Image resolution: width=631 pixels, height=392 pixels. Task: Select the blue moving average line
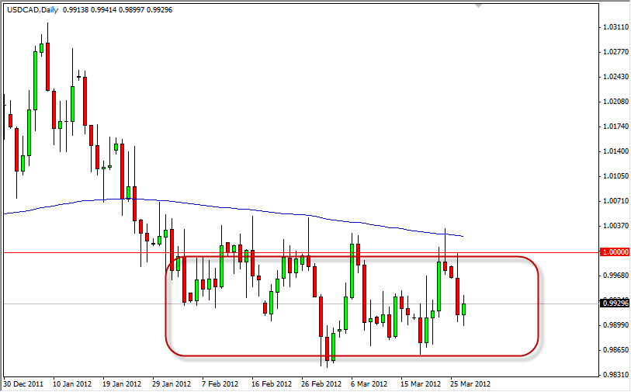coord(234,208)
